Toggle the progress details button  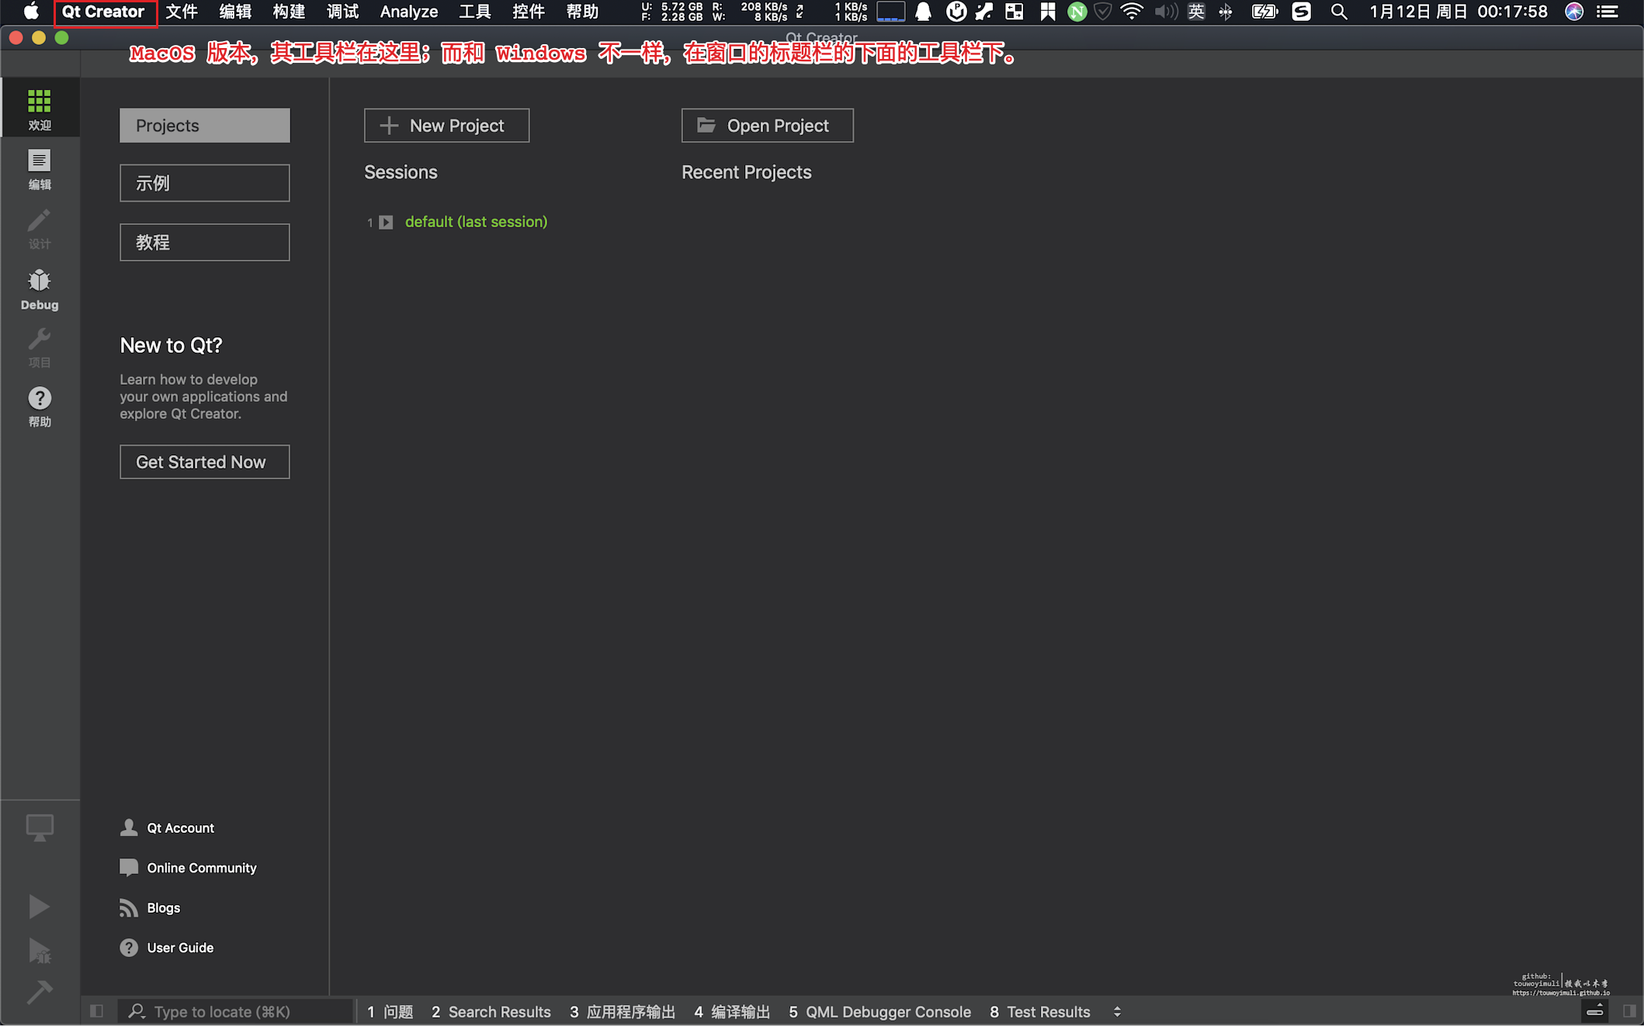1594,1010
